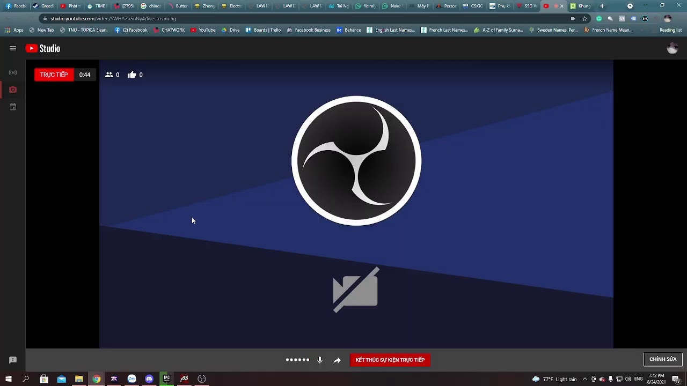687x386 pixels.
Task: Open Windows taskbar search
Action: [x=26, y=379]
